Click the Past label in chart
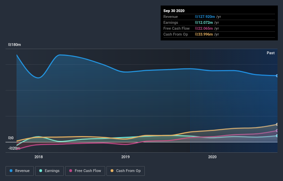 tap(271, 53)
